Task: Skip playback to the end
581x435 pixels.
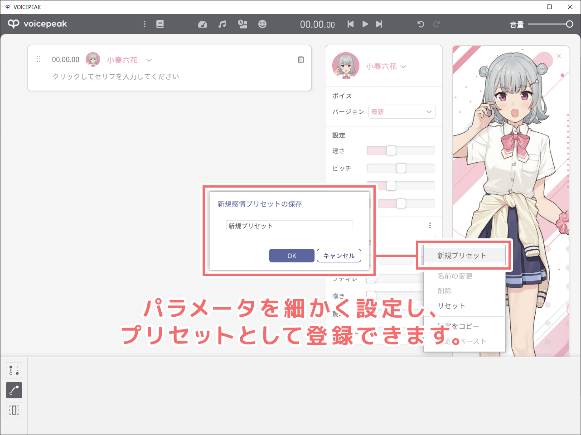Action: tap(379, 24)
